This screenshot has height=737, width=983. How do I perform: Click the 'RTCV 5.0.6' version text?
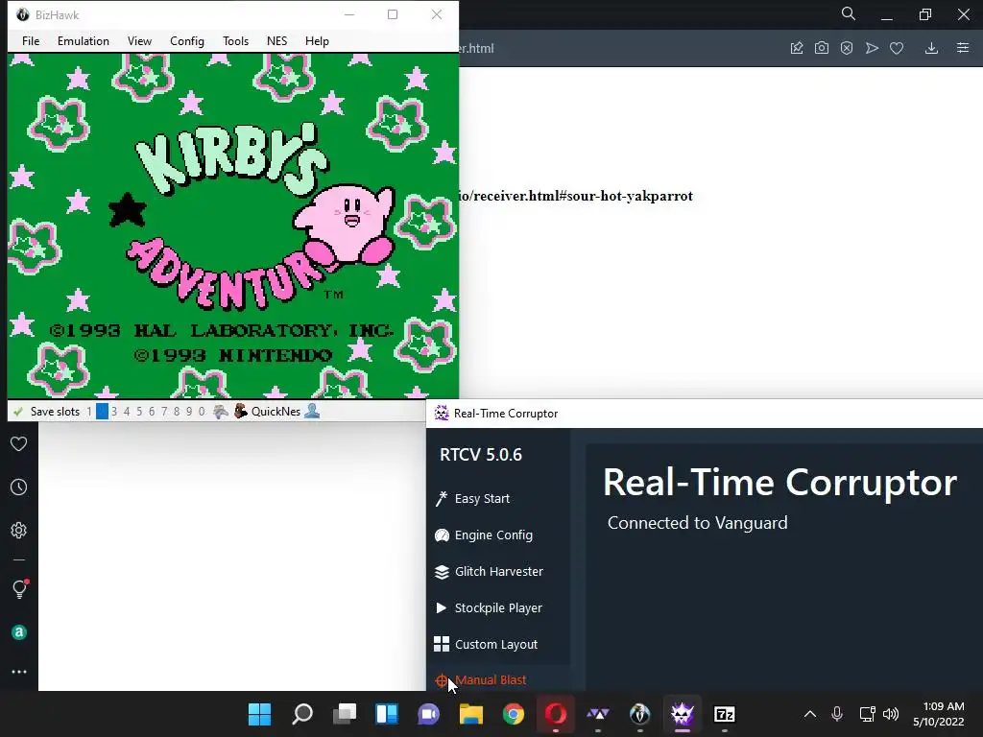point(481,454)
